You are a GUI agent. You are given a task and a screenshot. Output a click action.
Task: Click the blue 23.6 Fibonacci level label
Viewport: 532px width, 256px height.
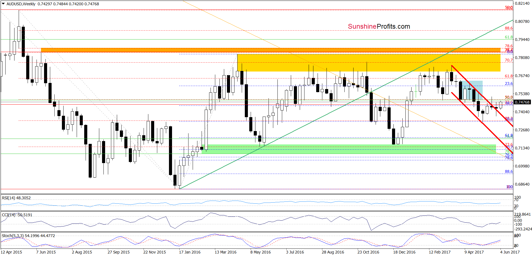509,83
